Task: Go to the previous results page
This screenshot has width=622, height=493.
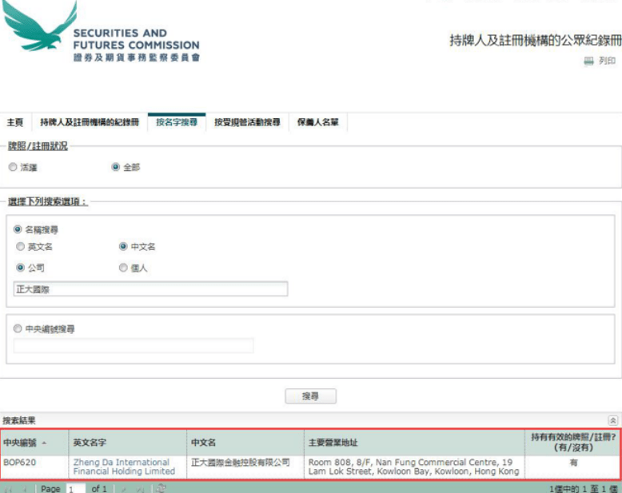Action: point(25,489)
